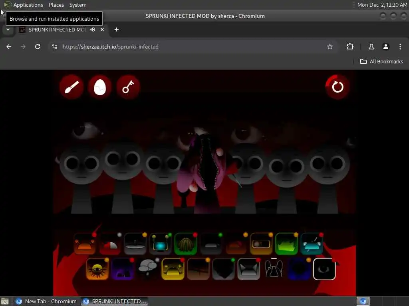The image size is (409, 306).
Task: Reload the itch.io page
Action: pyautogui.click(x=38, y=47)
